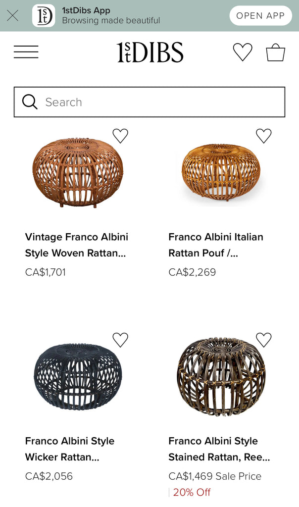
Task: Tap the OPEN APP button
Action: pyautogui.click(x=260, y=15)
